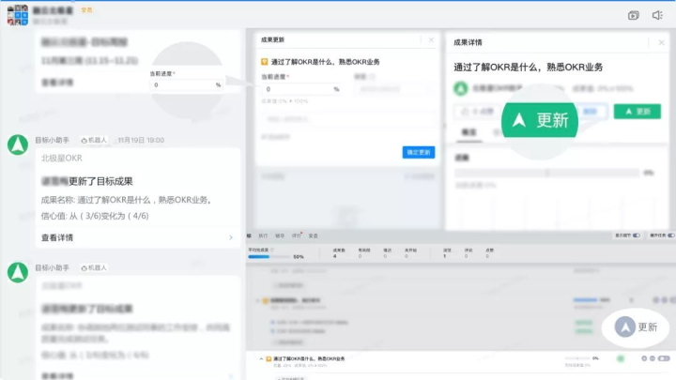Viewport: 676px width, 380px height.
Task: Select the 北极星OKR card title
Action: 62,159
